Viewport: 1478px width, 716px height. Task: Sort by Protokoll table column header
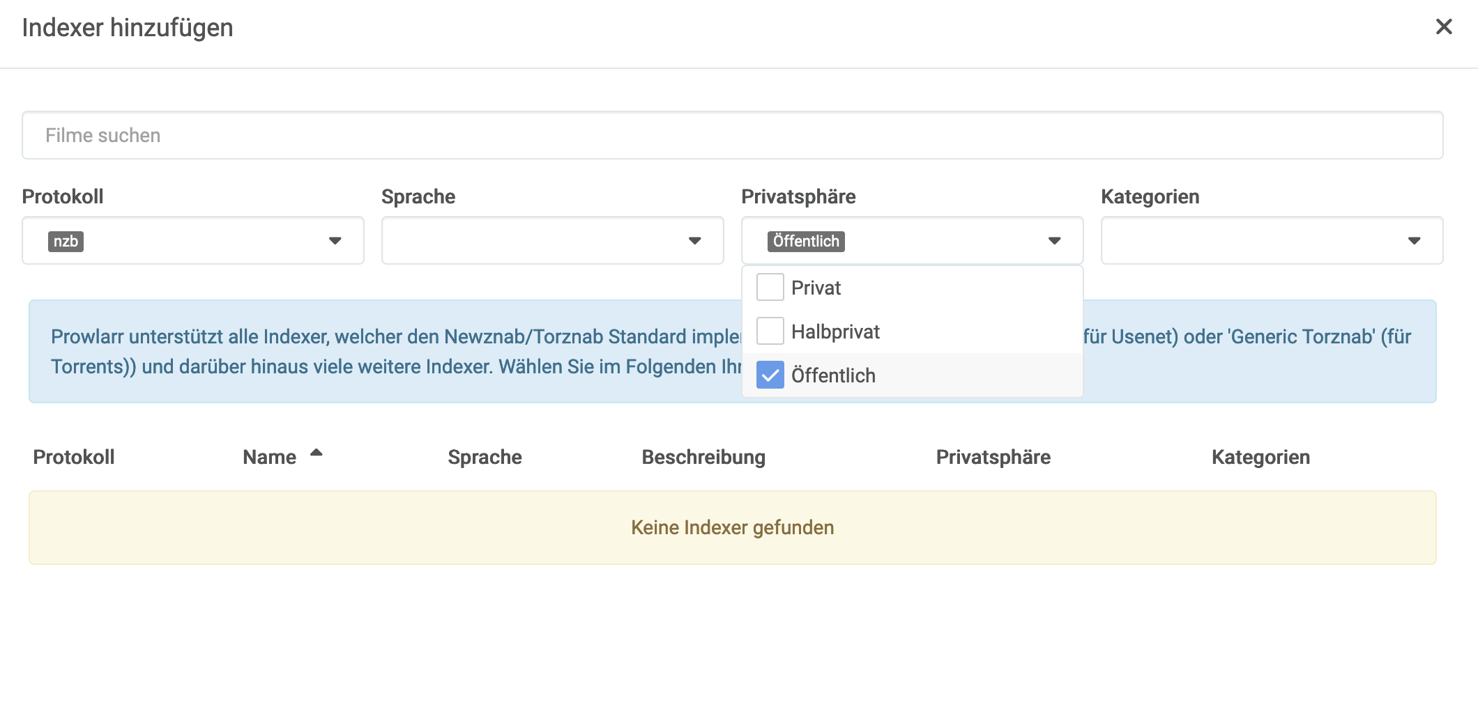74,457
